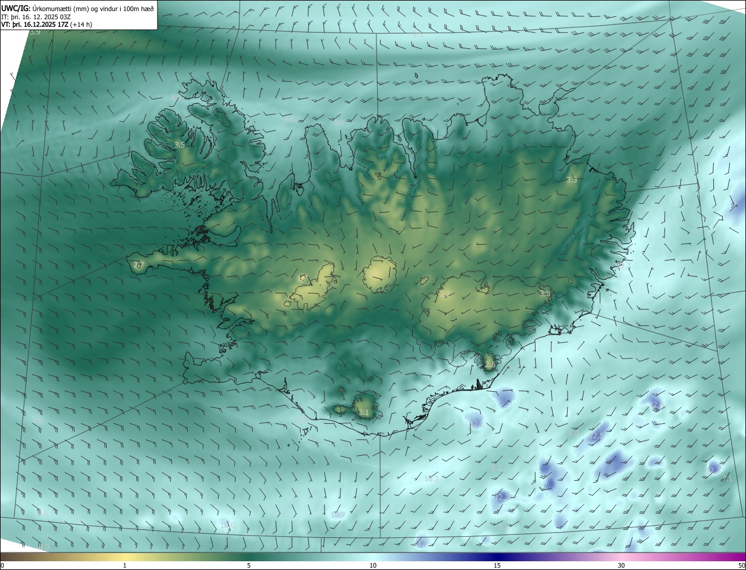This screenshot has height=570, width=746.
Task: Click the '10.2' value in the sea
Action: coord(431,479)
